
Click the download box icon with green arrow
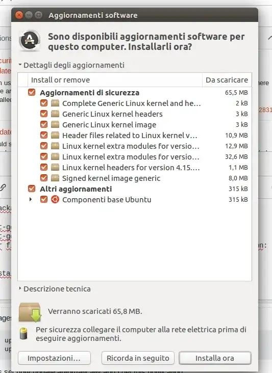(30, 312)
